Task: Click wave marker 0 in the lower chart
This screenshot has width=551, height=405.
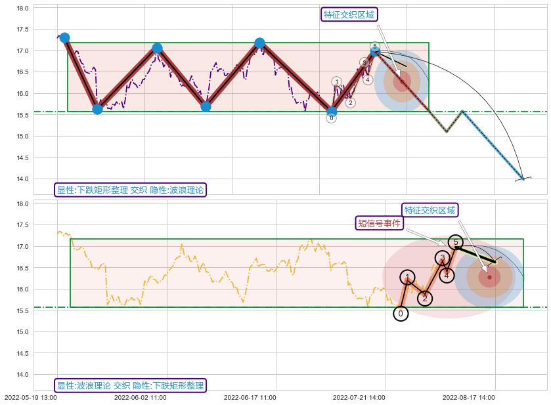Action: [401, 314]
